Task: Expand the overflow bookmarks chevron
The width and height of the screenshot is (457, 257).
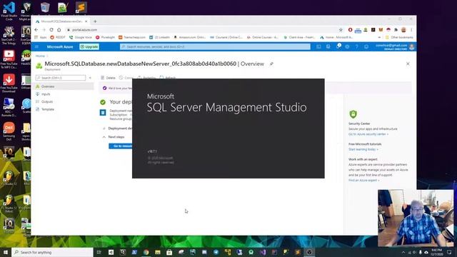Action: tap(379, 37)
